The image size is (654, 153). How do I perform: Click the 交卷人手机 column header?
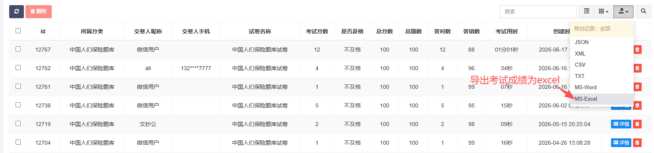click(x=196, y=31)
